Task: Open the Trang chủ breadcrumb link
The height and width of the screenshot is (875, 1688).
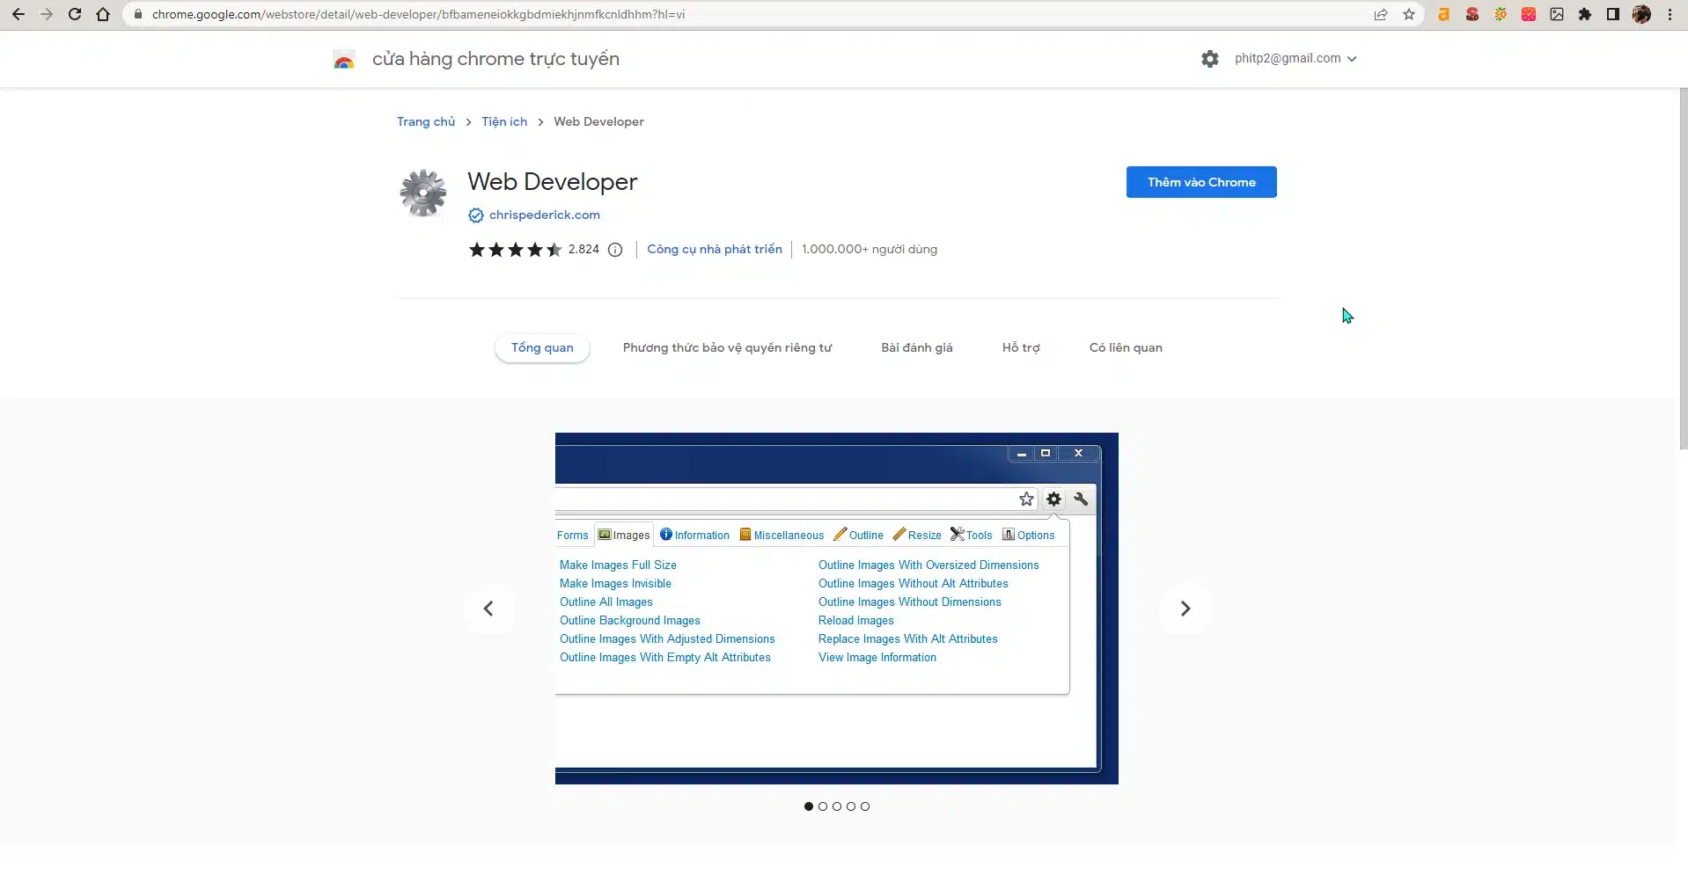Action: pyautogui.click(x=426, y=122)
